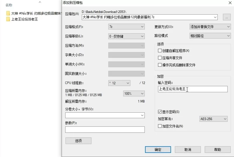Click the 选项 button below 参数

pos(78,141)
